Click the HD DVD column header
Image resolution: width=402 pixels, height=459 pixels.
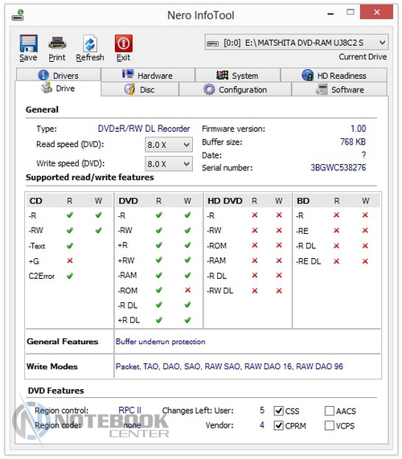coord(225,201)
